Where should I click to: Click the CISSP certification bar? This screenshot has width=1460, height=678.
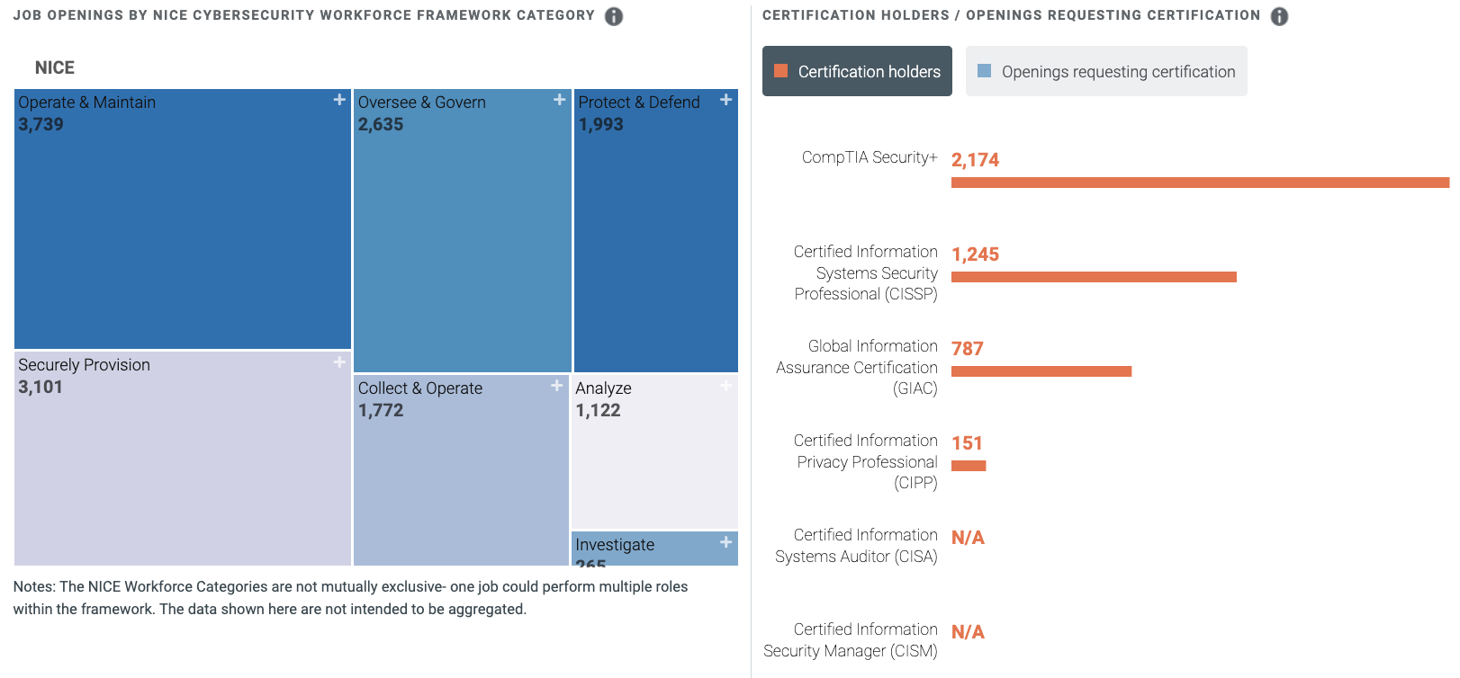[1094, 277]
